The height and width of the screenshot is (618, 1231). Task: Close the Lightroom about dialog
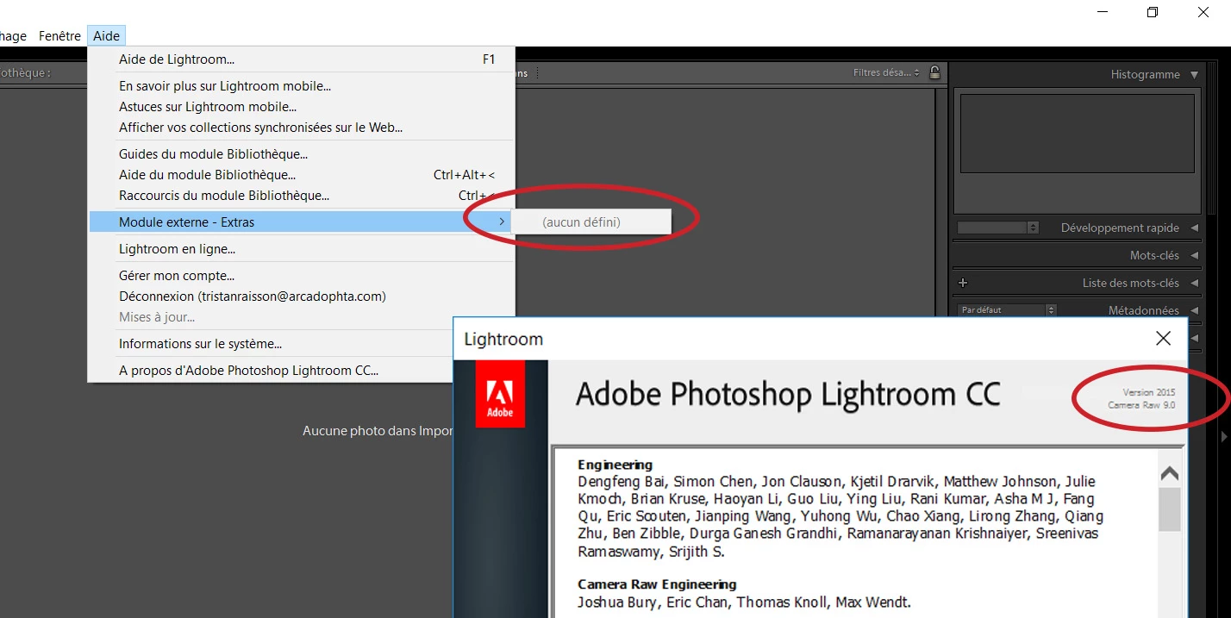[1163, 339]
